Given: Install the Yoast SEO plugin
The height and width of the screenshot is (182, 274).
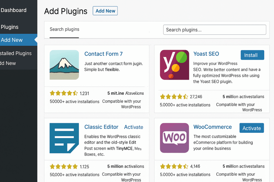Looking at the screenshot, I should [x=252, y=55].
